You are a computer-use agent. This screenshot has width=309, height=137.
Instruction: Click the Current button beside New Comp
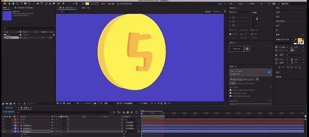coord(249,79)
